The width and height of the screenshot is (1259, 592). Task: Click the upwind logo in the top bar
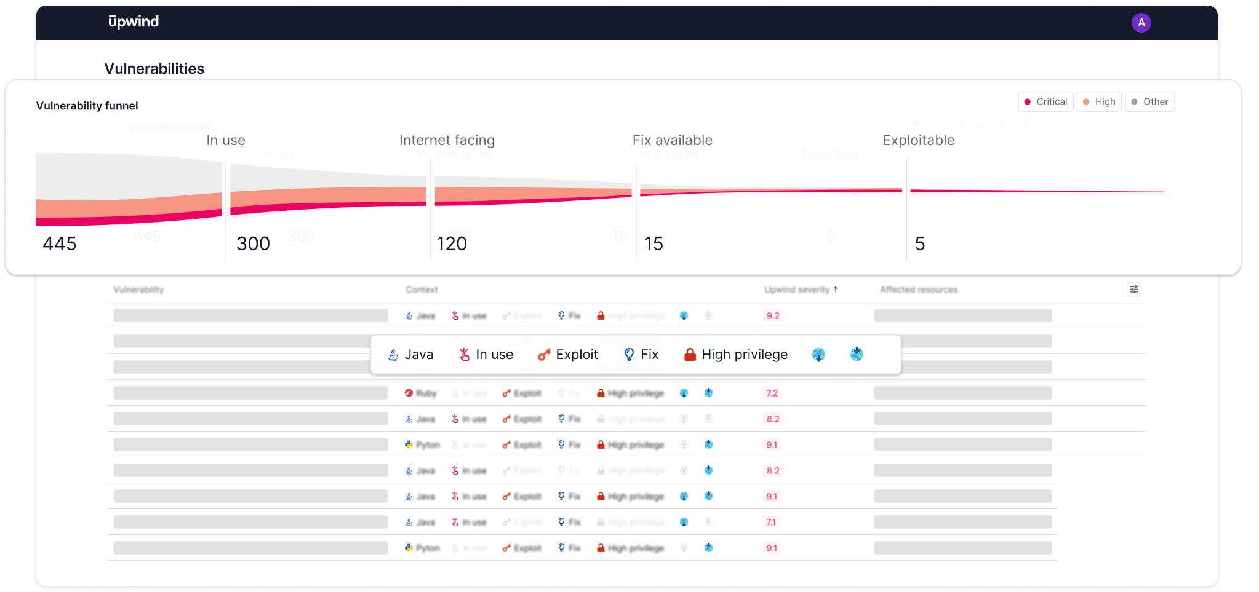click(x=134, y=22)
